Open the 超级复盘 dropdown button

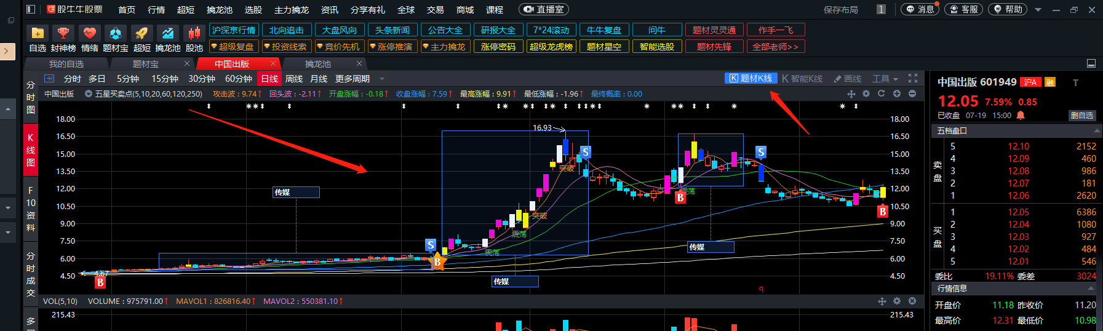232,46
